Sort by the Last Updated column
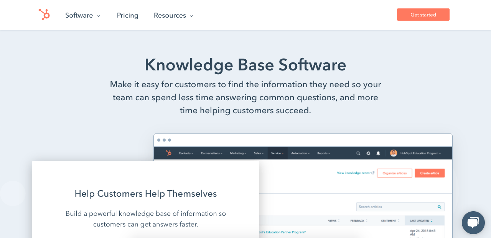Viewport: 491px width, 238px height. pyautogui.click(x=421, y=221)
